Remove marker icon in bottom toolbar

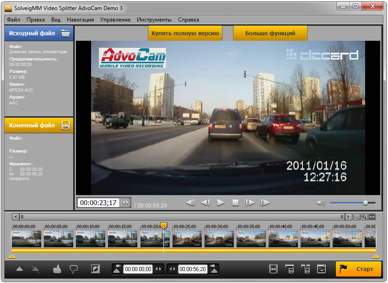36,269
